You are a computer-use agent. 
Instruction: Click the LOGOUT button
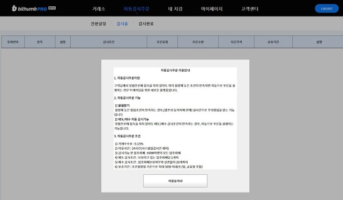coord(326,9)
